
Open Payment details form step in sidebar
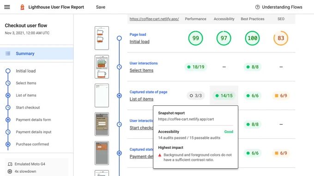(x=33, y=120)
